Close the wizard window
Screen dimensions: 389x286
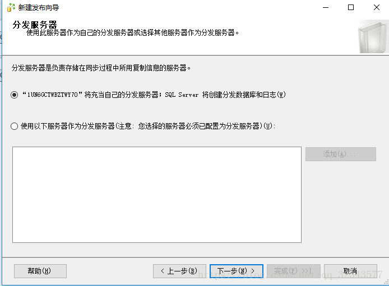pos(377,7)
